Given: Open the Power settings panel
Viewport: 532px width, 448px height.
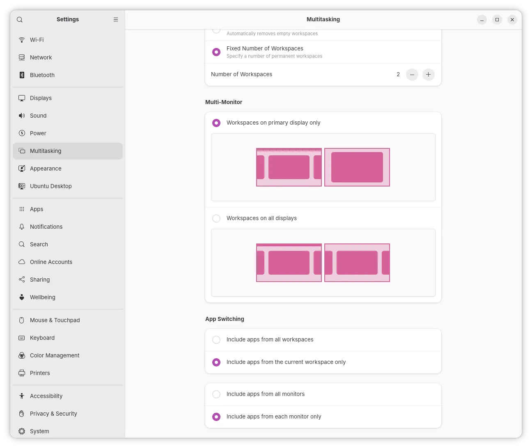Looking at the screenshot, I should 38,133.
